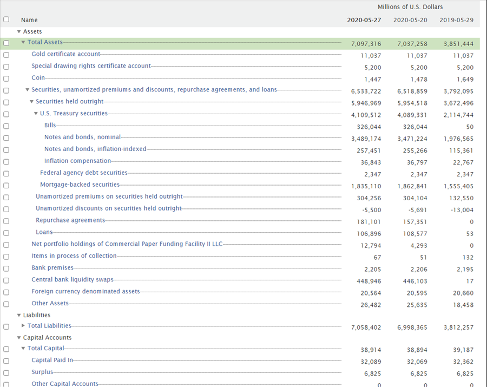Click the 2020-05-20 column header
487x387 pixels.
410,20
